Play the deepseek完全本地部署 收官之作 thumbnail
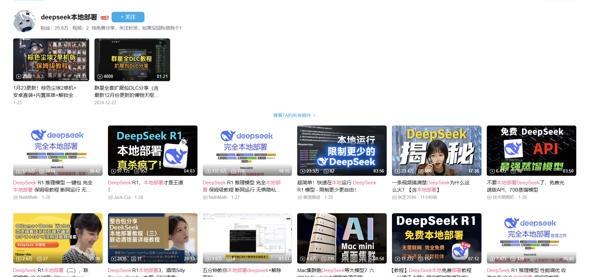Screen dimensions: 597x277 pyautogui.click(x=532, y=238)
